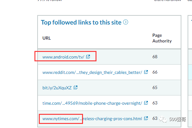
Task: Click external-link icon next to reddit.com URL
Action: [x=146, y=72]
